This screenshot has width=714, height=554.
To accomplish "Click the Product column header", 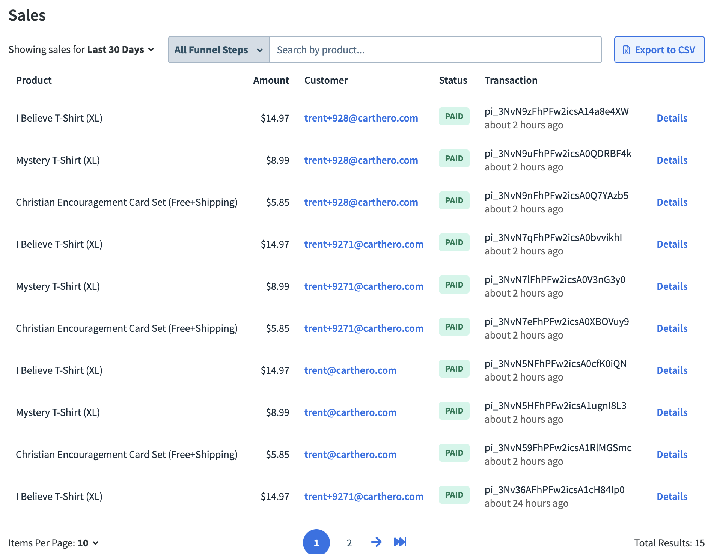I will (34, 80).
